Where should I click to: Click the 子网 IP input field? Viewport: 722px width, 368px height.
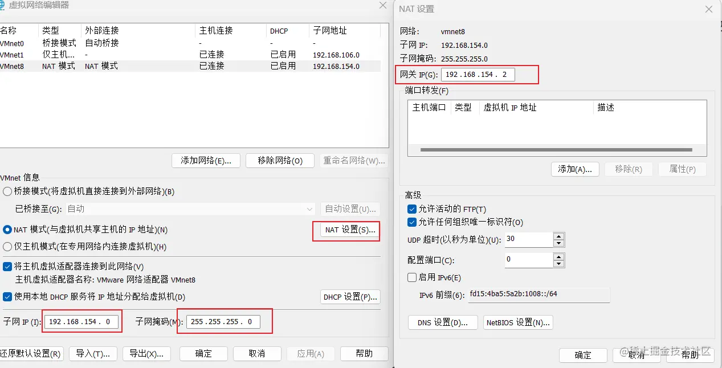(81, 322)
